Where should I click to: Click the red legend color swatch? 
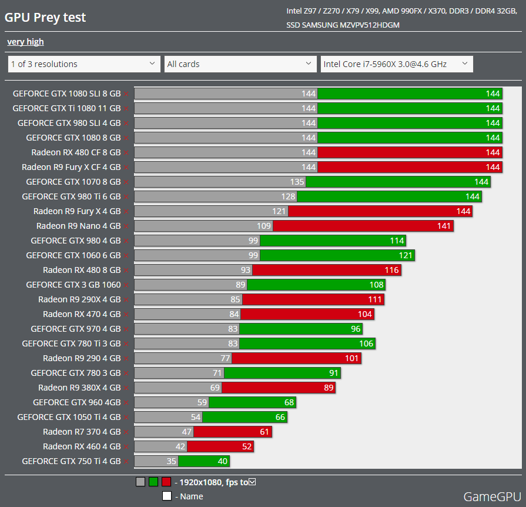(166, 482)
